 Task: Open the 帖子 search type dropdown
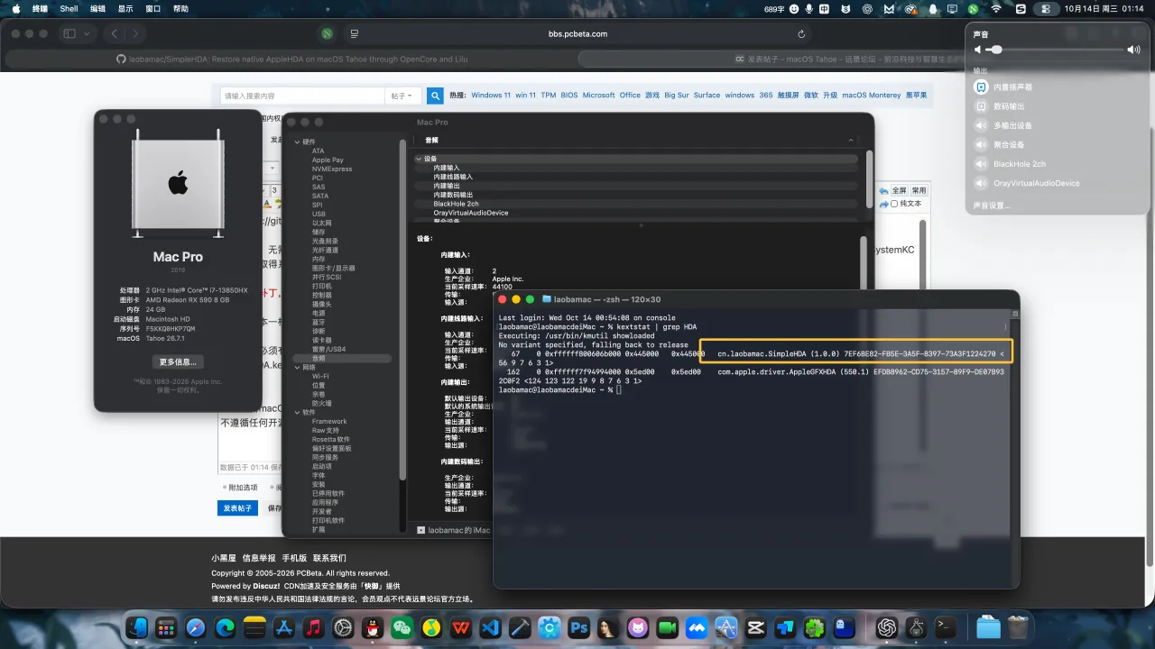click(x=402, y=96)
